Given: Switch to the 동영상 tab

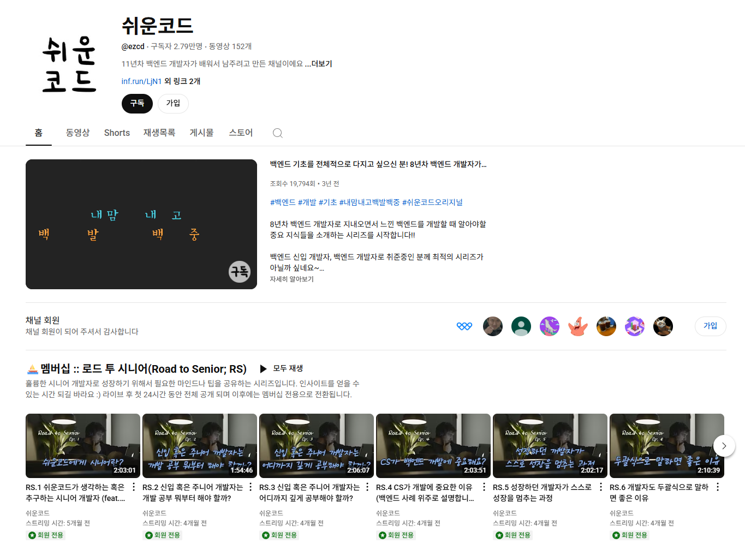Looking at the screenshot, I should [x=78, y=133].
